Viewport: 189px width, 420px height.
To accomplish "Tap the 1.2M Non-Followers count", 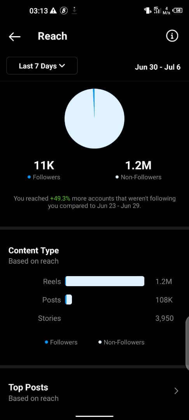I will (138, 166).
